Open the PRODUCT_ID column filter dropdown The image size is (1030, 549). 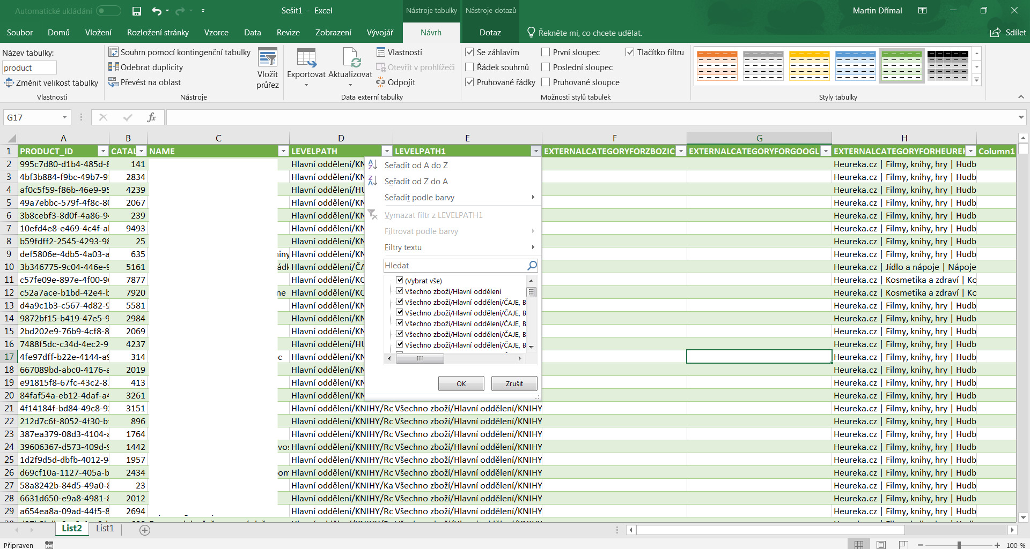click(x=102, y=152)
